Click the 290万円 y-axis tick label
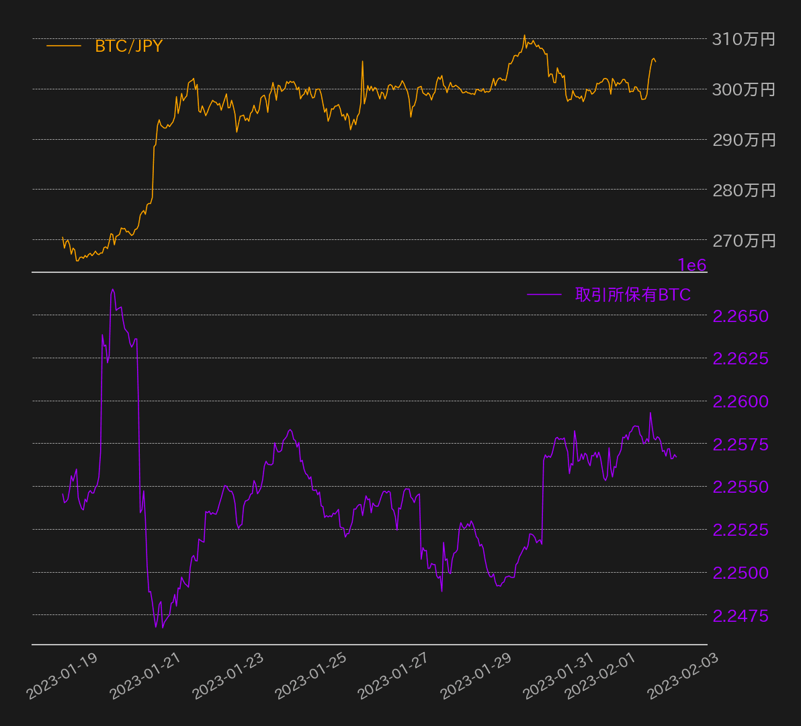The width and height of the screenshot is (801, 726). pos(743,140)
